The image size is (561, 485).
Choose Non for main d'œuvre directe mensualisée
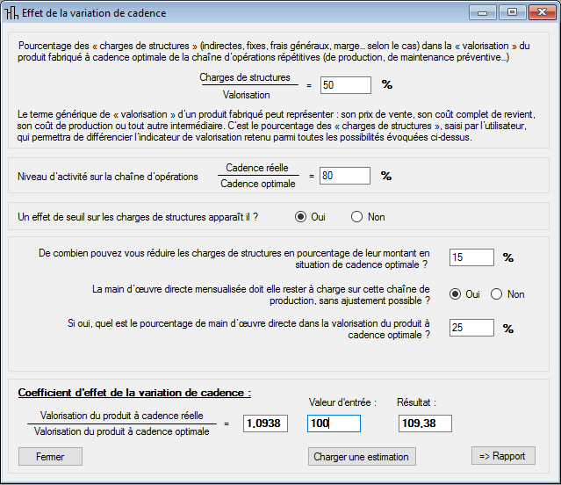click(496, 294)
